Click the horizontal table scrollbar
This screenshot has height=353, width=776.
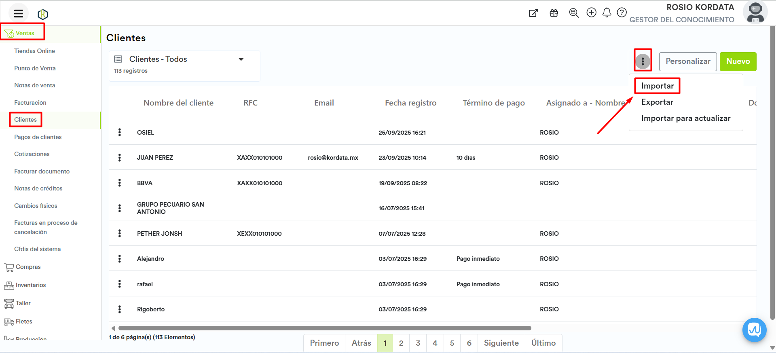[x=324, y=328]
